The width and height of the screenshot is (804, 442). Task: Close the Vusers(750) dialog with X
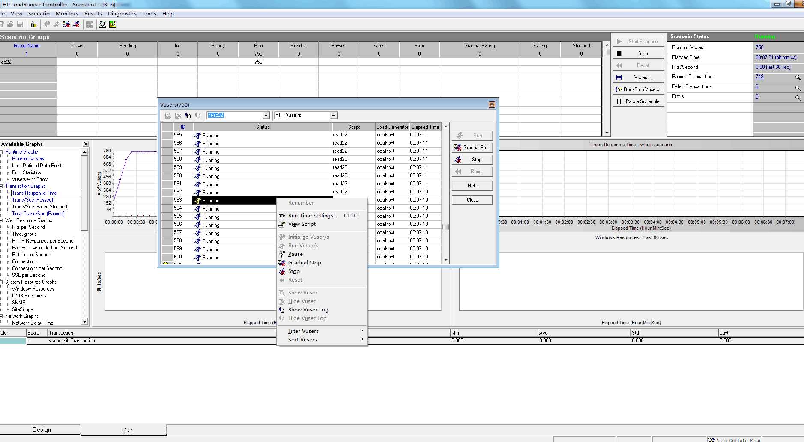(492, 104)
